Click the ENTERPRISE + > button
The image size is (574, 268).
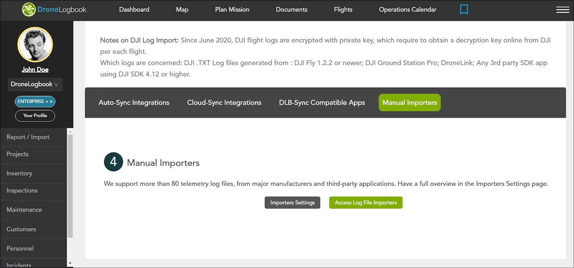click(x=35, y=102)
